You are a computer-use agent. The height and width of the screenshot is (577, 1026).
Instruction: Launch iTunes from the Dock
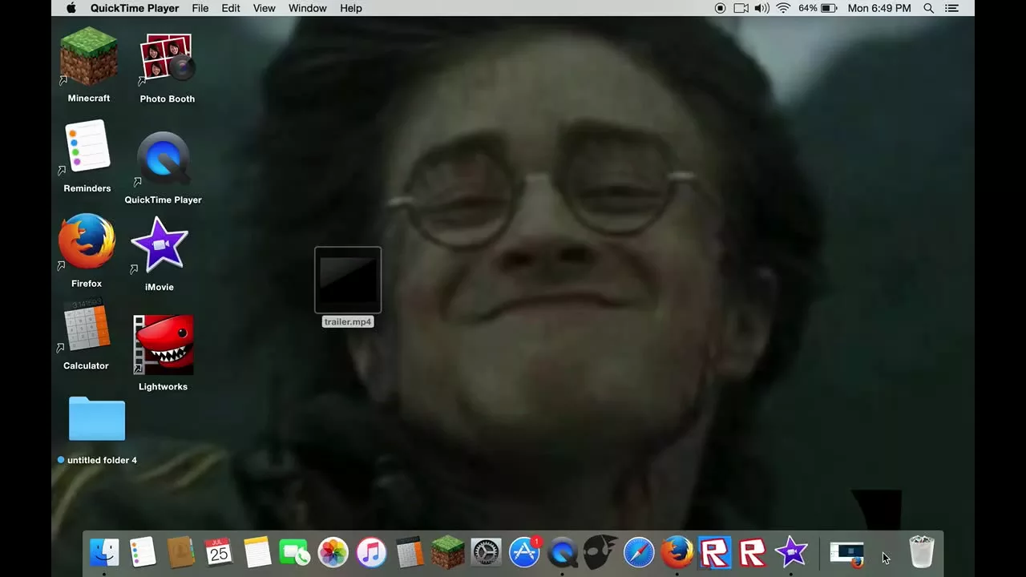pyautogui.click(x=371, y=552)
